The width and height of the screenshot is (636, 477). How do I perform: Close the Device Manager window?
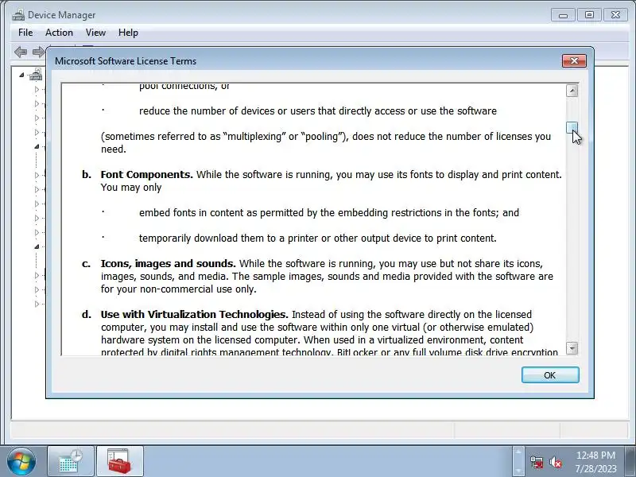click(x=615, y=15)
